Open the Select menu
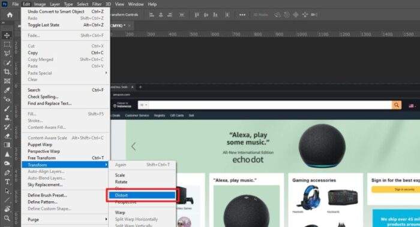Viewport: 420px width, 227px height. click(x=83, y=4)
